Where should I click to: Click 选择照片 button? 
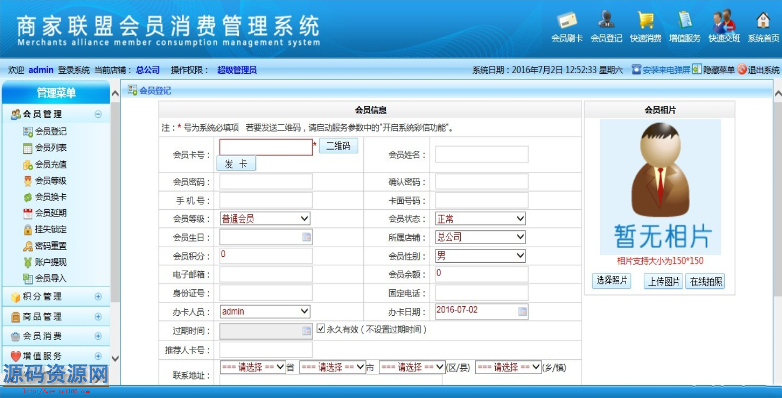click(x=612, y=281)
